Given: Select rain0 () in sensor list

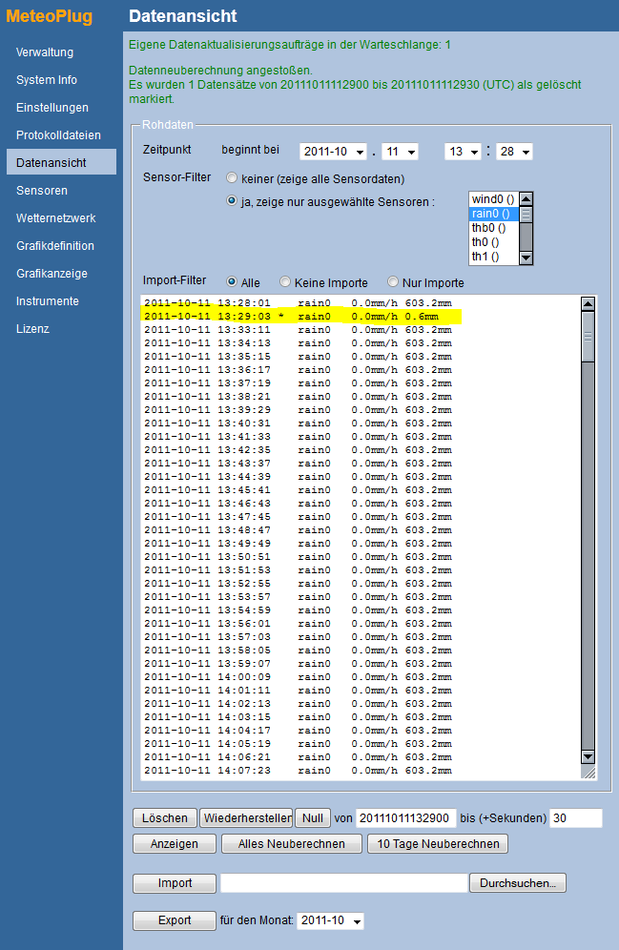Looking at the screenshot, I should click(x=494, y=214).
